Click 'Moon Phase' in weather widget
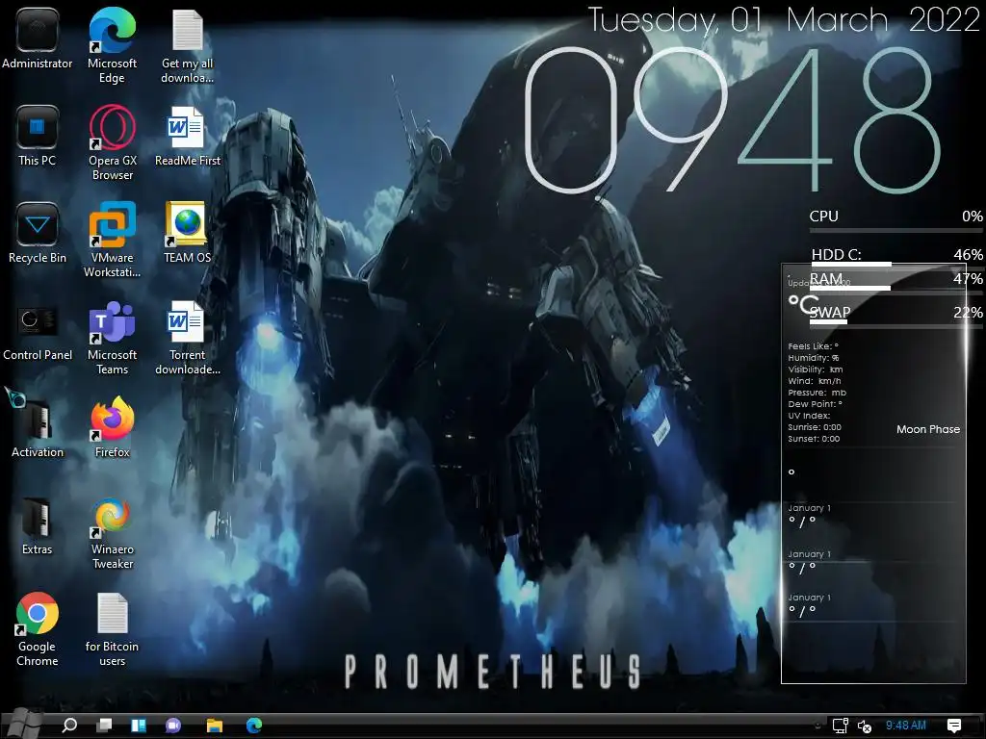 (928, 429)
